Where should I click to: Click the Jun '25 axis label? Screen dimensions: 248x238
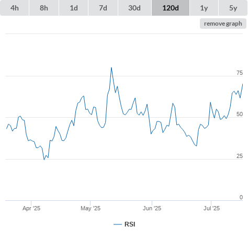pyautogui.click(x=152, y=208)
